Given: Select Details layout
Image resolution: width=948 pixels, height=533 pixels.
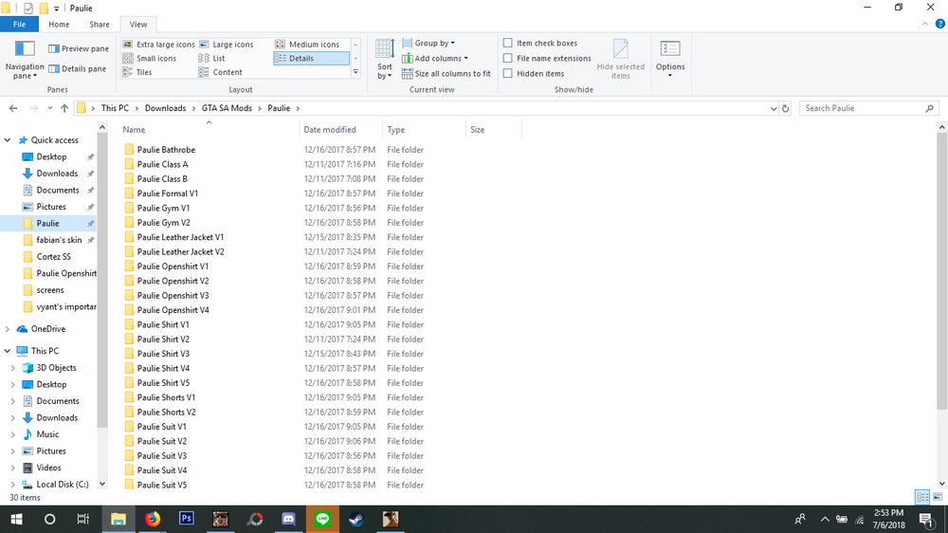Looking at the screenshot, I should pos(311,58).
